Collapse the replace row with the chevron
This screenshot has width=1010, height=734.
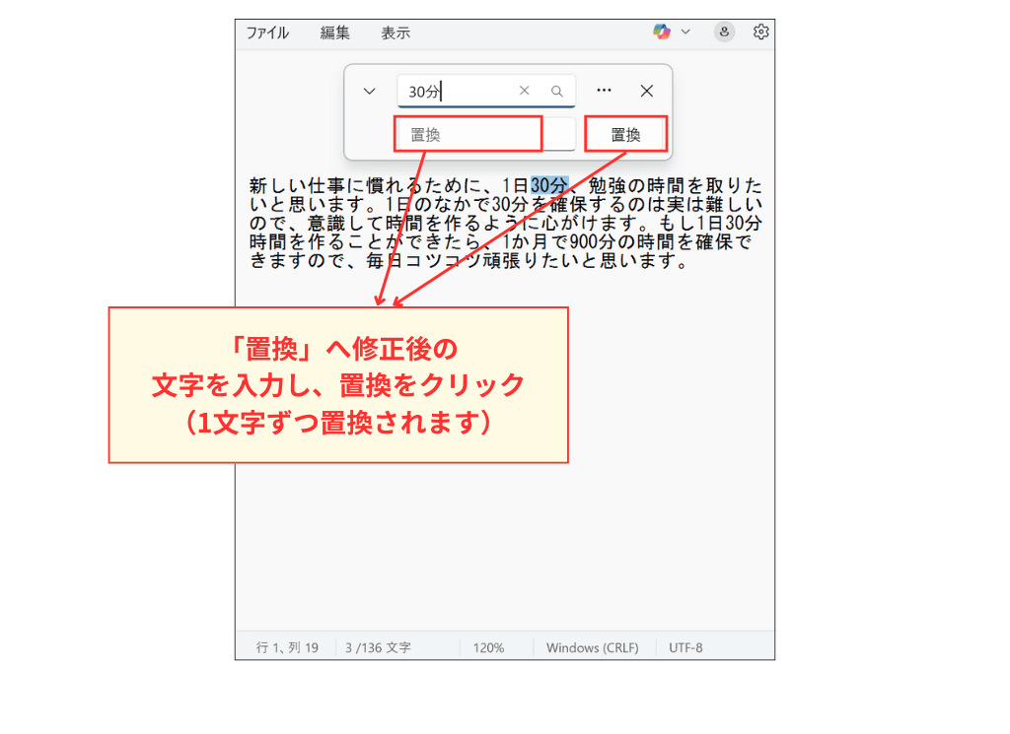tap(370, 91)
